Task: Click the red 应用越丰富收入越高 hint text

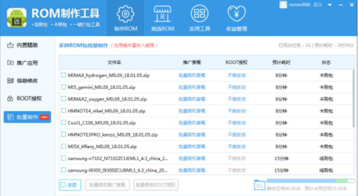Action: (x=135, y=46)
